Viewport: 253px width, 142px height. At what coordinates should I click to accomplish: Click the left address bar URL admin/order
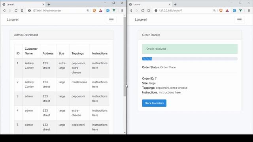[47, 11]
